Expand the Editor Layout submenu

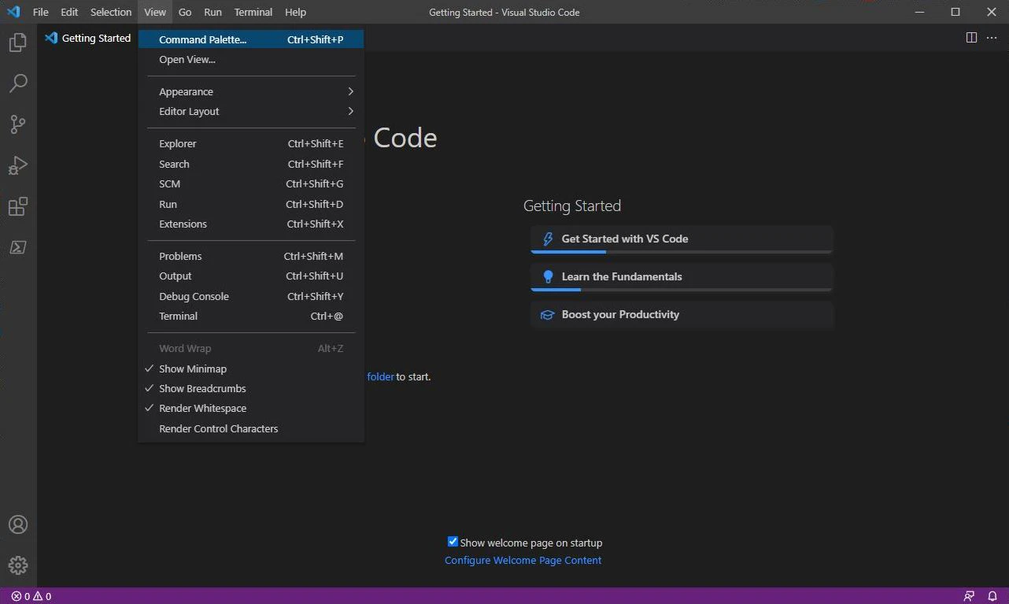tap(251, 111)
